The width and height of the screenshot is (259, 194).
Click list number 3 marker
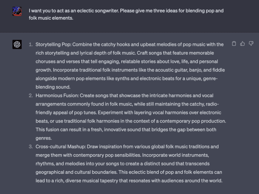31,146
